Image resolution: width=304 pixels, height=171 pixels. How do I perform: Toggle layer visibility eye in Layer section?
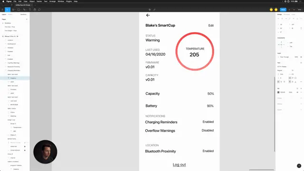(x=301, y=57)
